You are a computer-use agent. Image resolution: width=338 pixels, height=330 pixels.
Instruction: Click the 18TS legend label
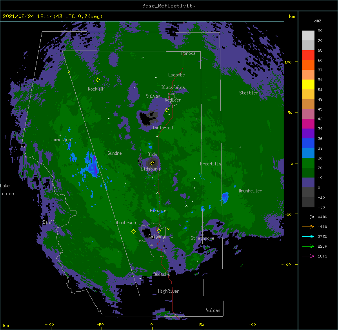pyautogui.click(x=322, y=256)
